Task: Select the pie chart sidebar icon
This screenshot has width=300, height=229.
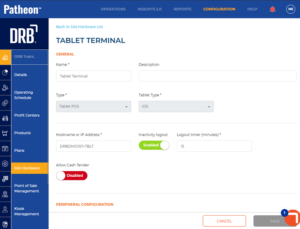Action: tap(5, 72)
